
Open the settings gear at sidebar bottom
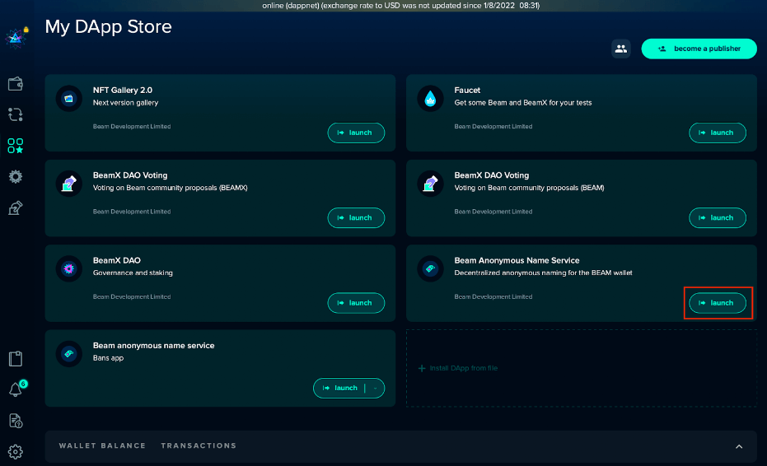point(15,451)
